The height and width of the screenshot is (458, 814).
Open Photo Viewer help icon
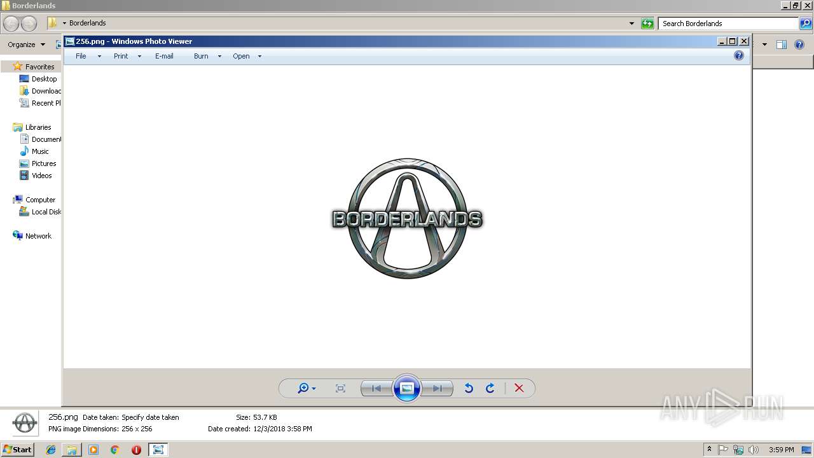[739, 56]
